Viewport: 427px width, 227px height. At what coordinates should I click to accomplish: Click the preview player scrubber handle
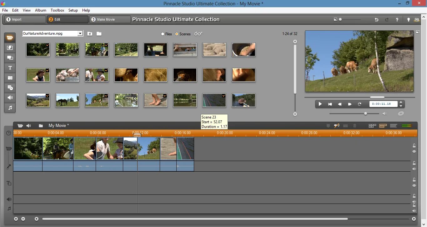pyautogui.click(x=377, y=97)
